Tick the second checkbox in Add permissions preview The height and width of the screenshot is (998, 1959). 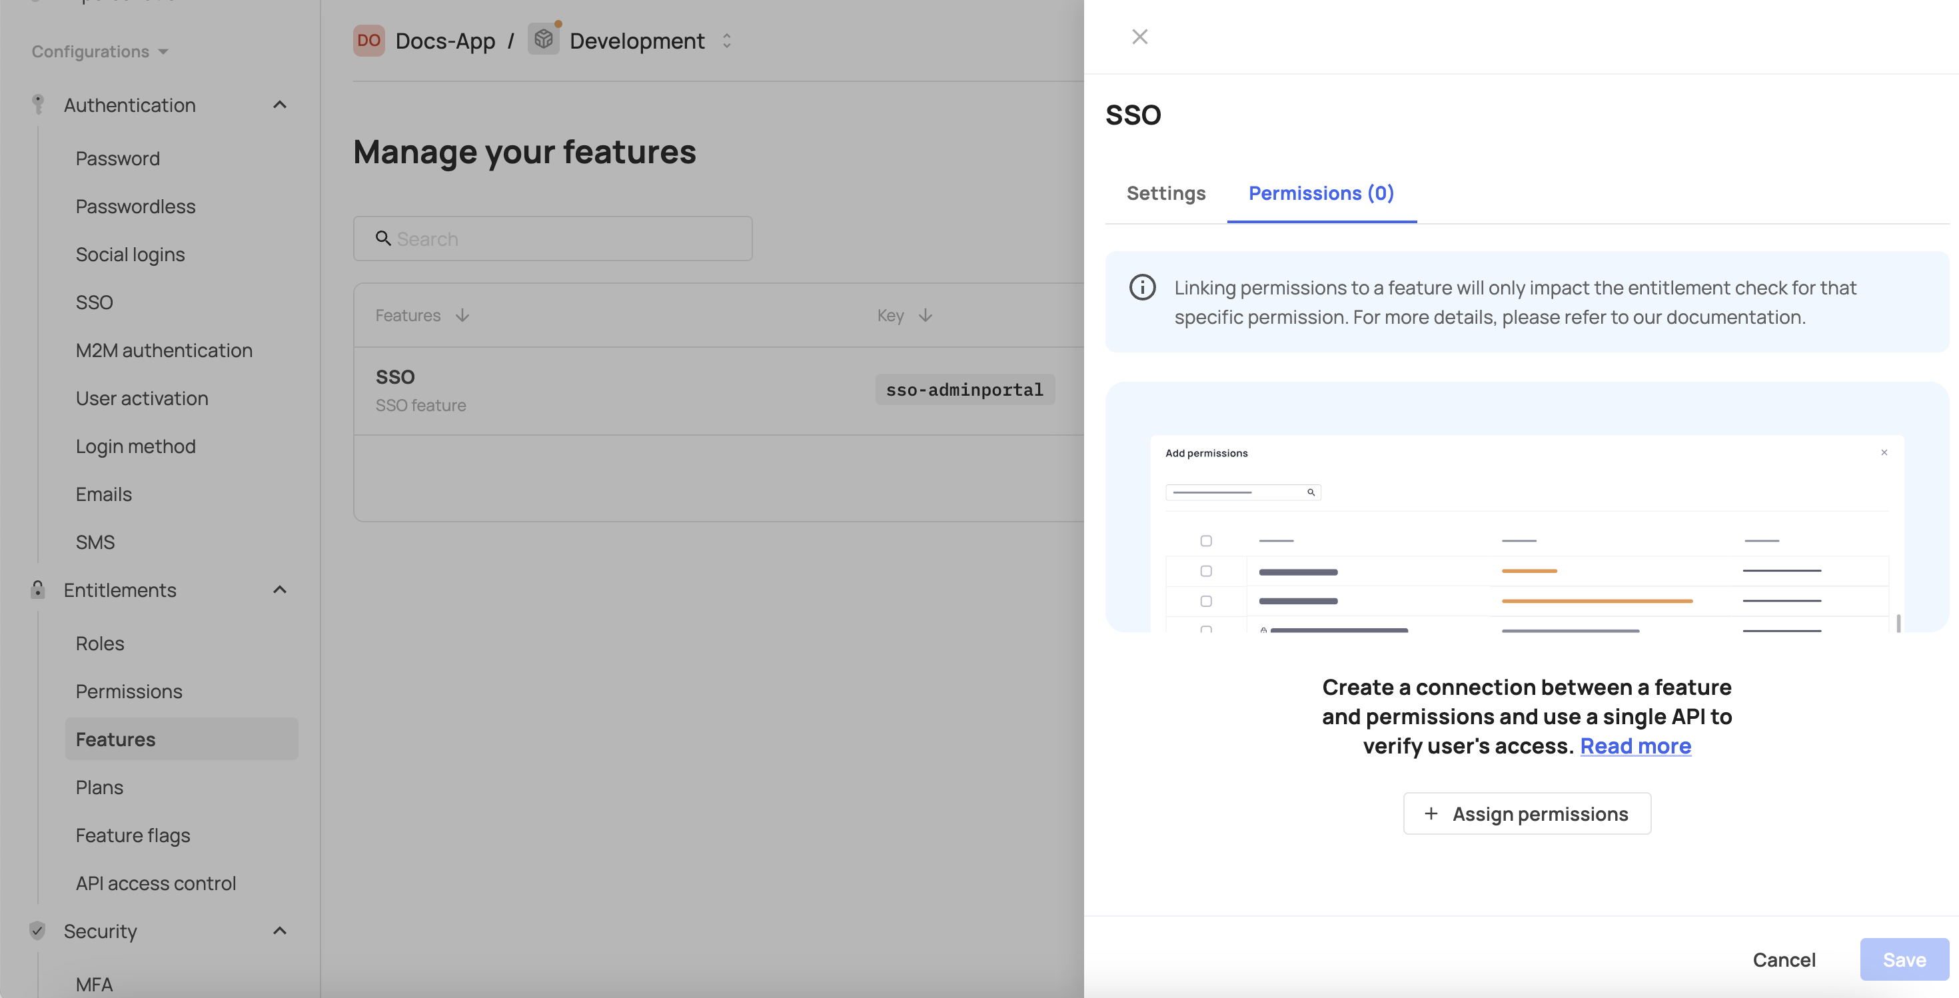[1205, 571]
